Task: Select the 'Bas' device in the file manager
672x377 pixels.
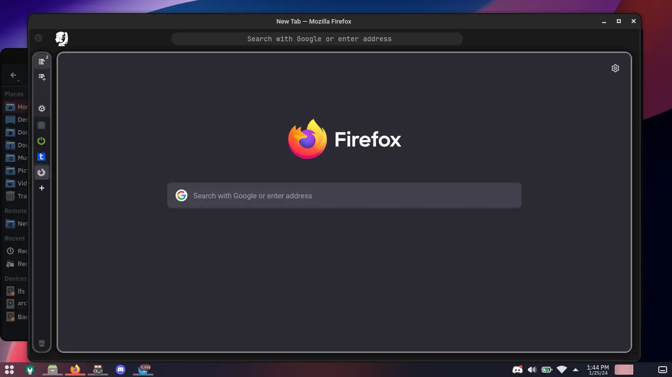Action: click(17, 317)
